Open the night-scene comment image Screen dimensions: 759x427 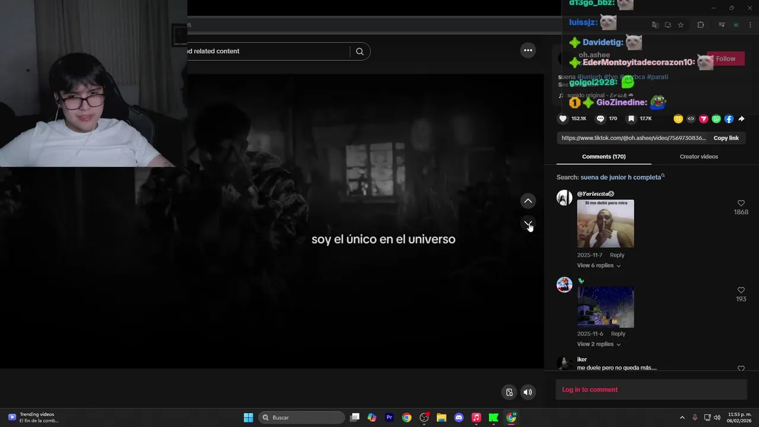pyautogui.click(x=605, y=307)
